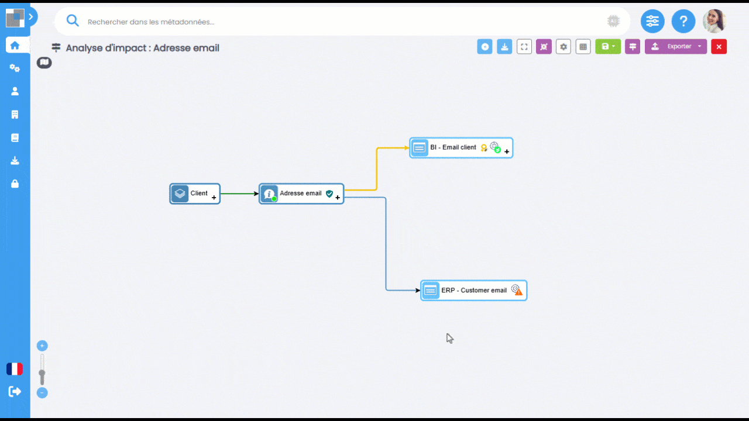The image size is (749, 421).
Task: Close the impact analysis with the red X
Action: click(719, 47)
